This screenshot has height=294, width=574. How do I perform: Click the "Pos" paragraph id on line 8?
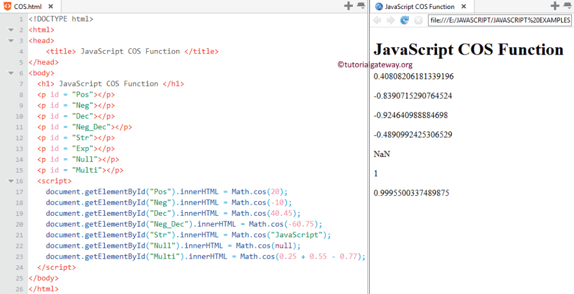83,94
